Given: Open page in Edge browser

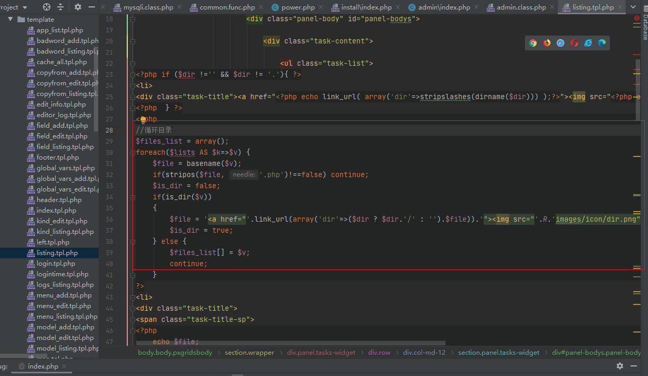Looking at the screenshot, I should [602, 43].
